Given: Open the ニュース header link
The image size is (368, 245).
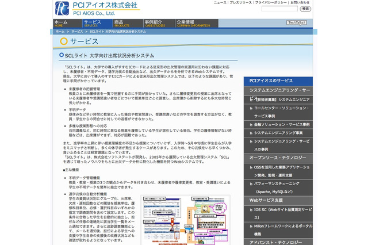Looking at the screenshot, I should tap(220, 2).
